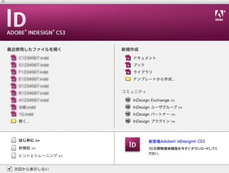This screenshot has height=173, width=229.
Task: Click the Adobe logo in header
Action: [x=220, y=16]
